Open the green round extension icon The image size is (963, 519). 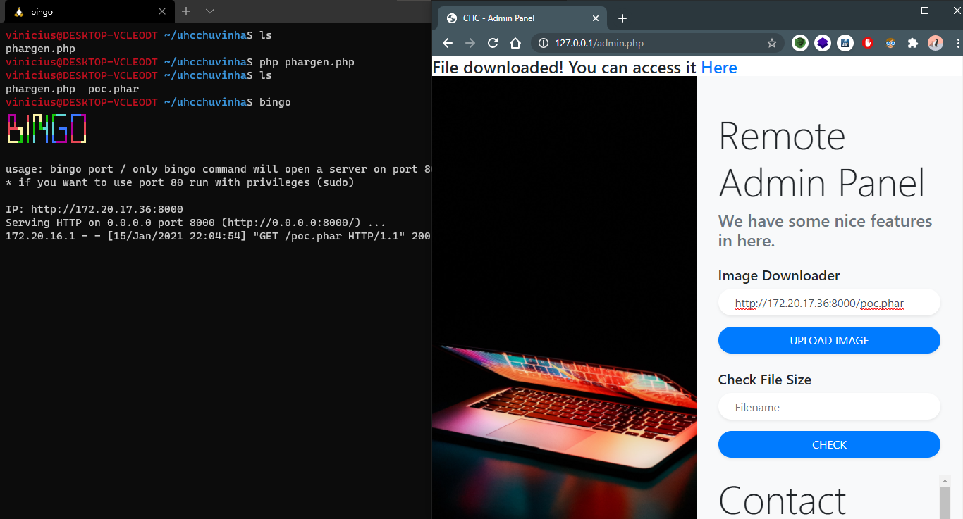[799, 43]
